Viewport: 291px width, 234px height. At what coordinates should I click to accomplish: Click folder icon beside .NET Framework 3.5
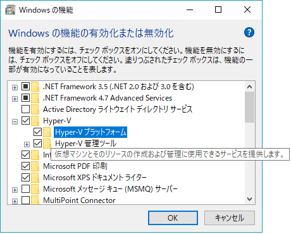pos(35,87)
